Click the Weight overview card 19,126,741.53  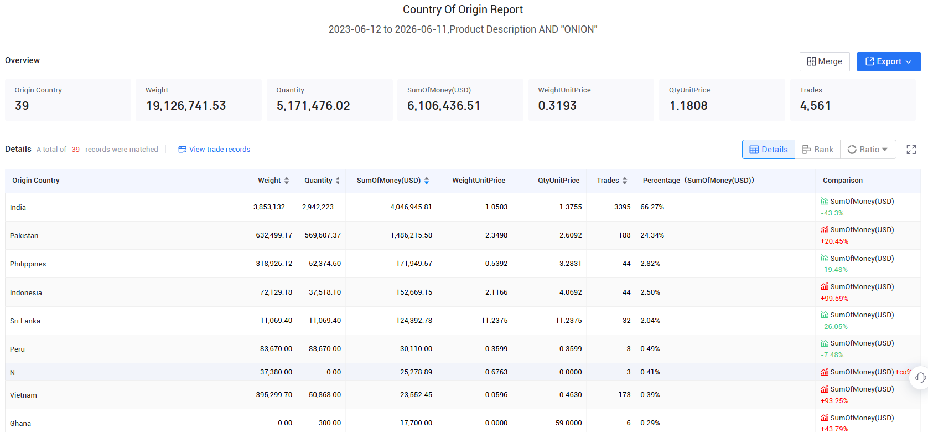click(x=199, y=100)
